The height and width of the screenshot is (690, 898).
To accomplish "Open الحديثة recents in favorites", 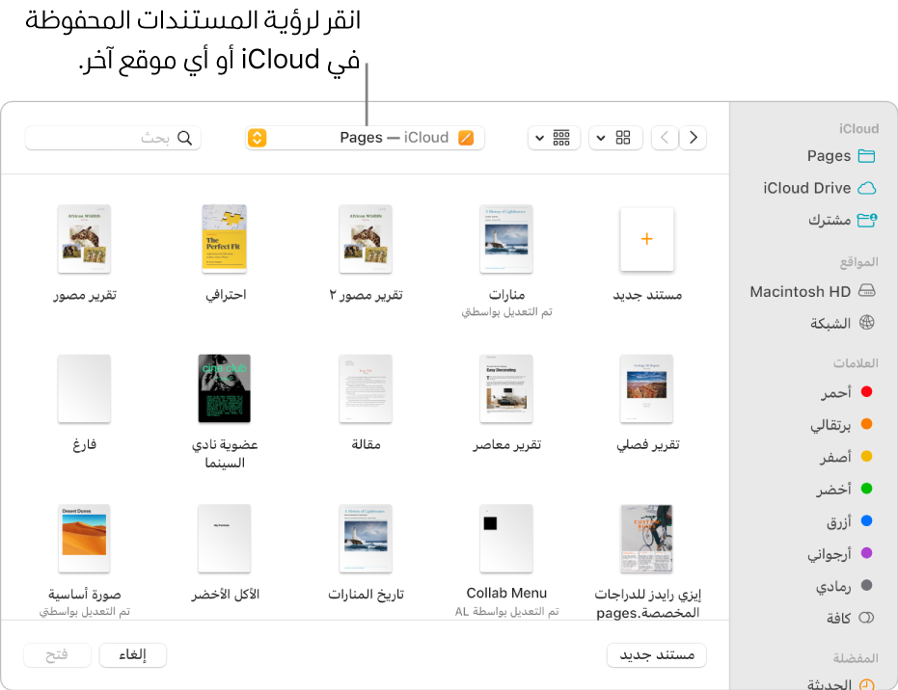I will 841,683.
